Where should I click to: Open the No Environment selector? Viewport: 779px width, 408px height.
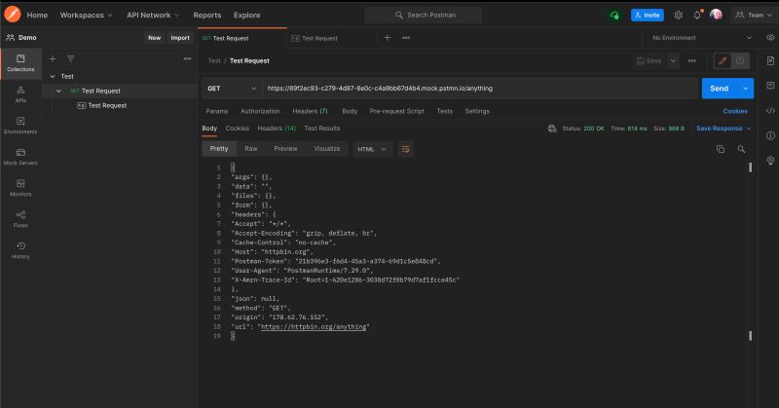click(x=702, y=38)
